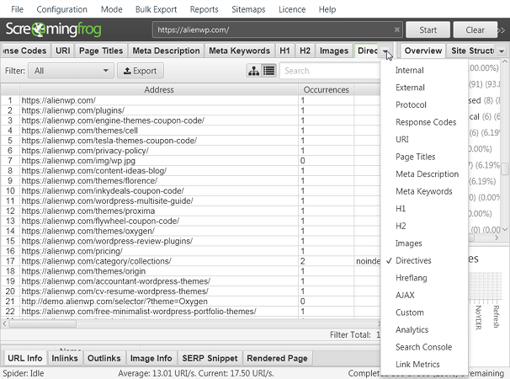Open the tabs overflow dropdown arrow
Screen dimensions: 510x379
(385, 51)
